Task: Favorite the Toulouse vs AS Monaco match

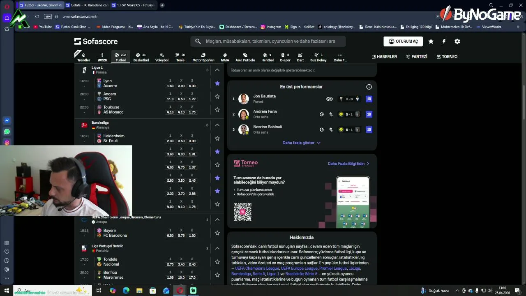Action: coord(217,110)
